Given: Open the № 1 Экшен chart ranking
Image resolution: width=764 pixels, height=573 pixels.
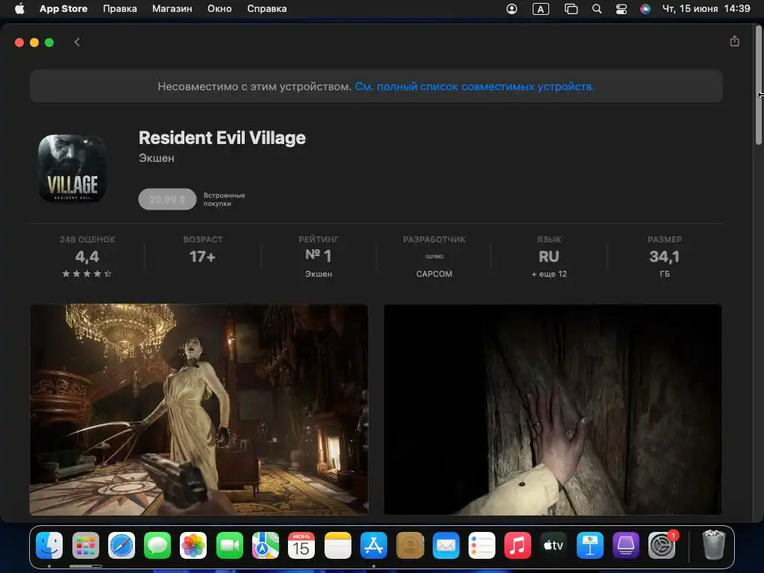Looking at the screenshot, I should point(318,257).
